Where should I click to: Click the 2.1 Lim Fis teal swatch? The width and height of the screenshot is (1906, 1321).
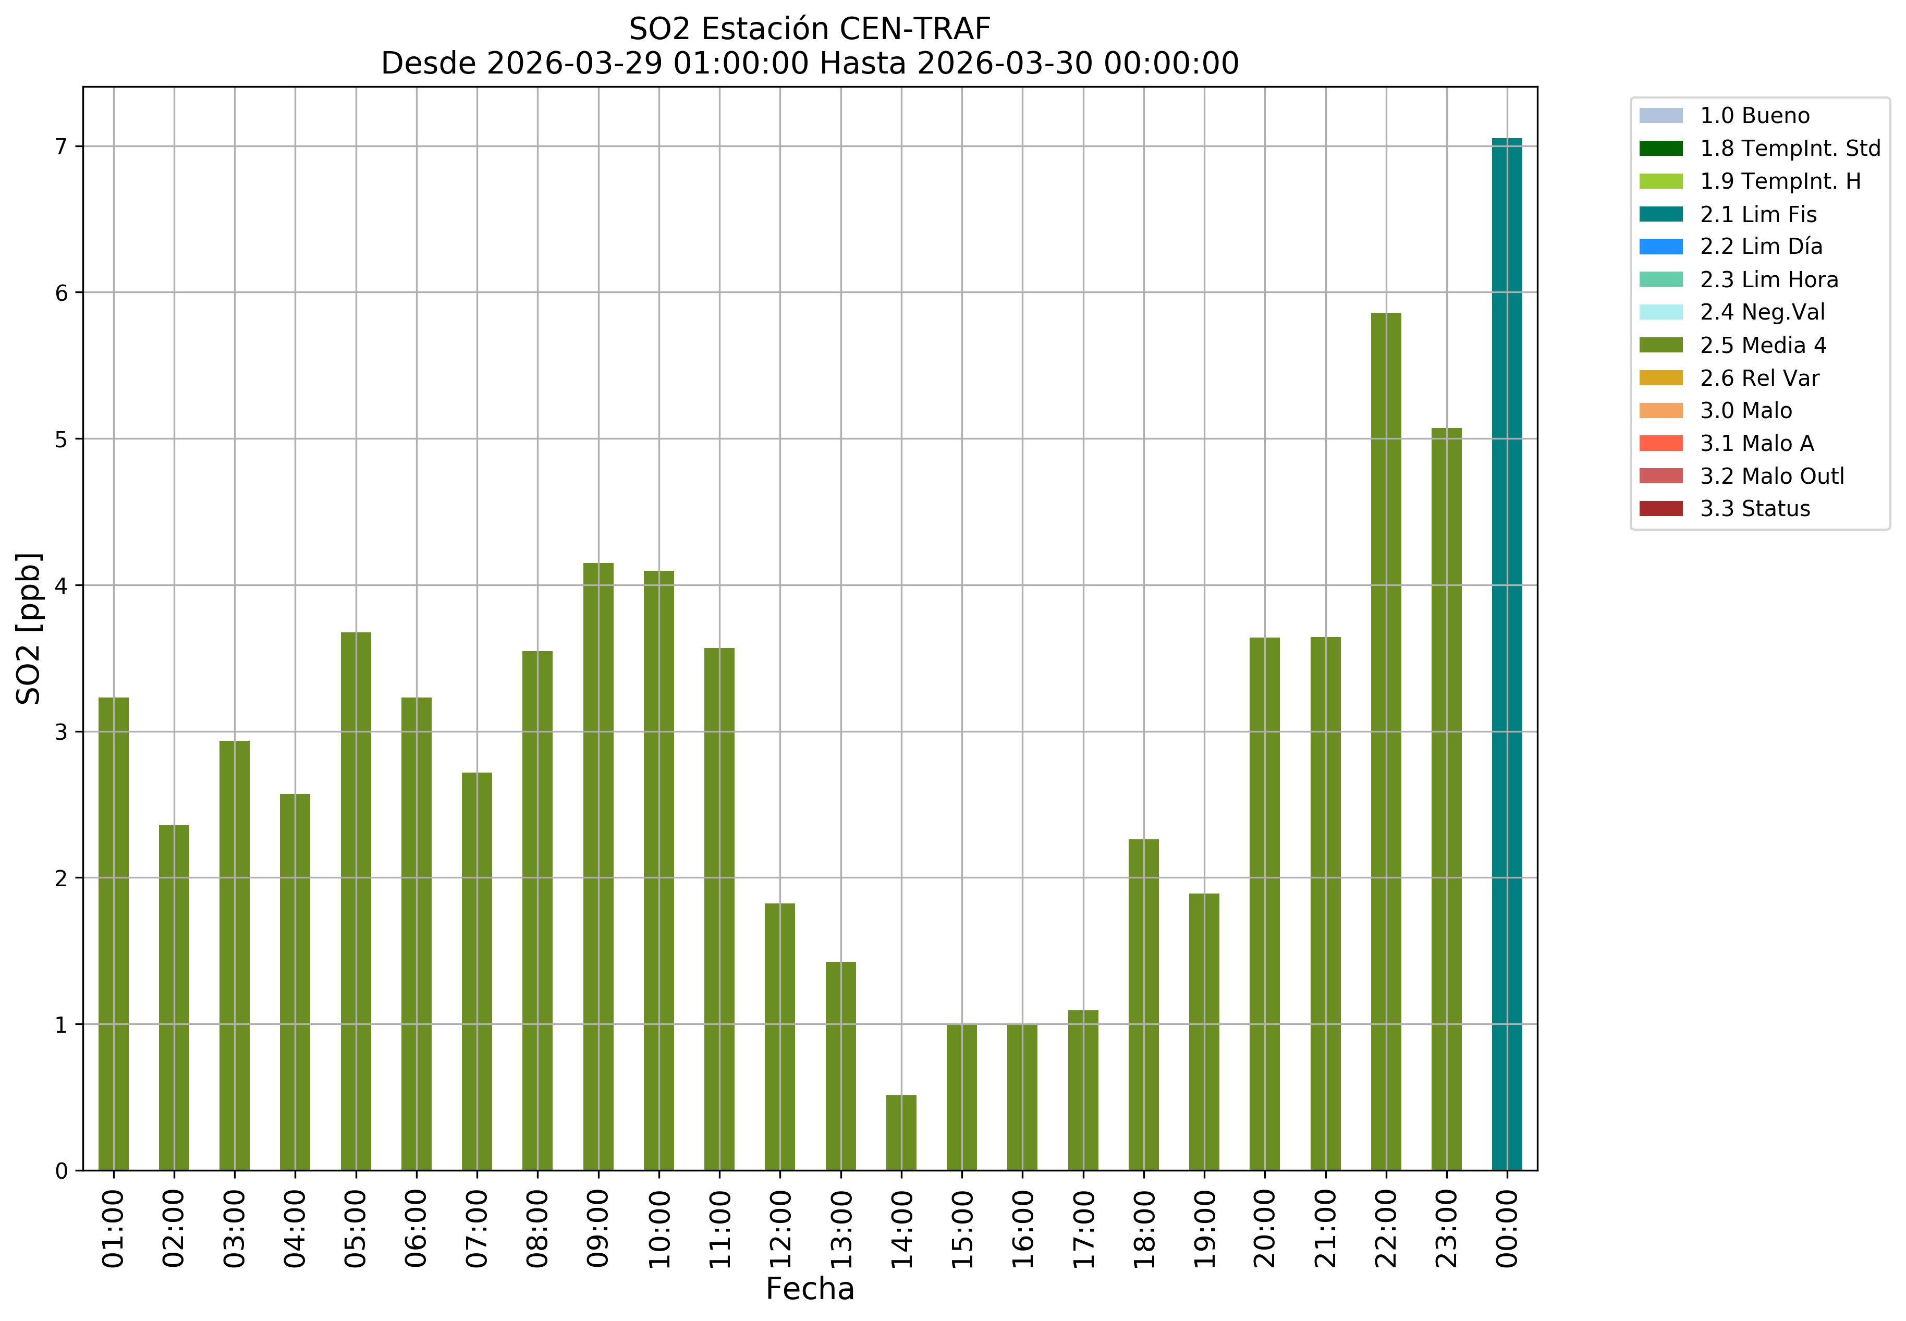(1660, 214)
